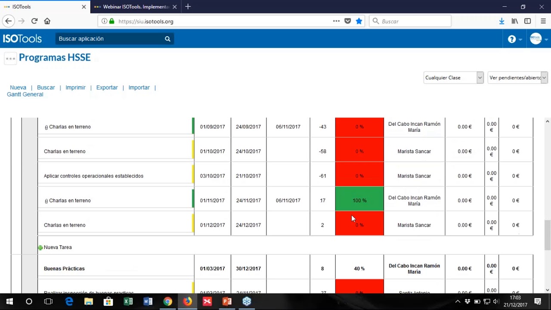Click the three-dots icon beside Programas HSSE
Viewport: 551px width, 310px height.
[x=11, y=58]
